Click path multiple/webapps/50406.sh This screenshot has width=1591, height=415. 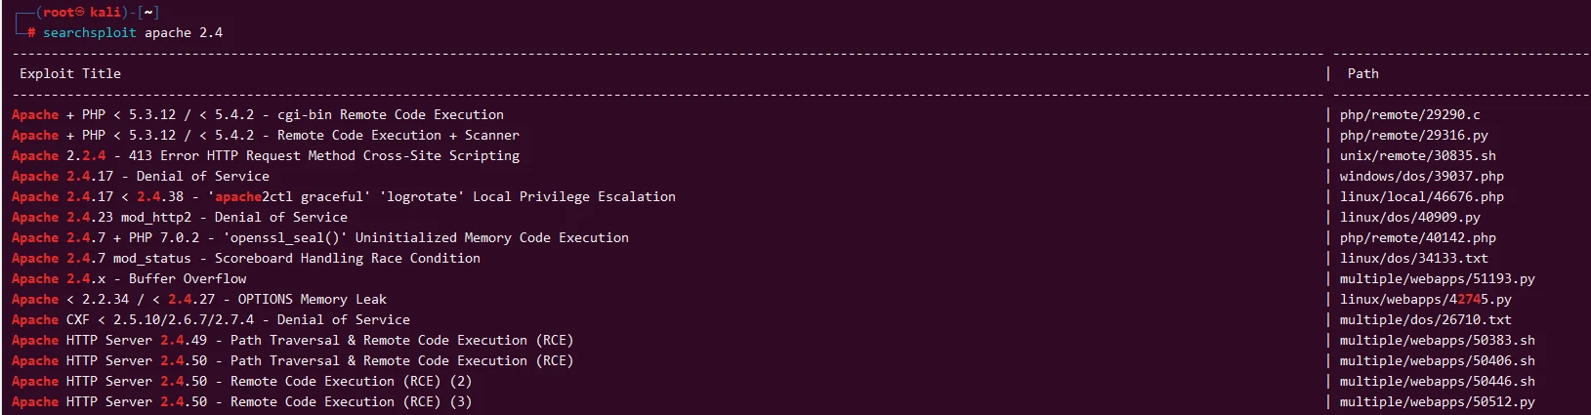(x=1437, y=361)
